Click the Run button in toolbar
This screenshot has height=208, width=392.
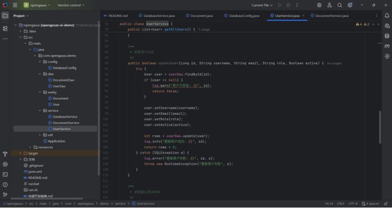(280, 5)
